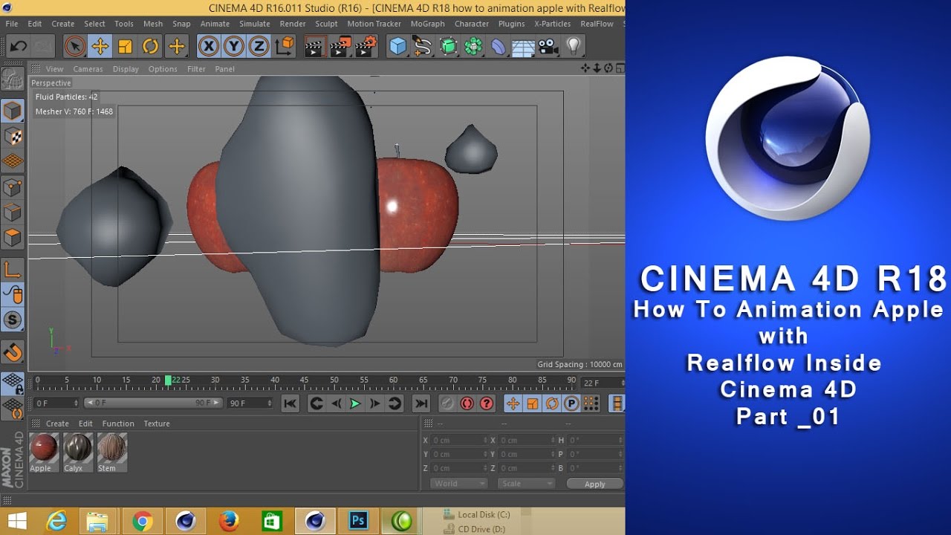
Task: Toggle the X axis lock
Action: 209,47
